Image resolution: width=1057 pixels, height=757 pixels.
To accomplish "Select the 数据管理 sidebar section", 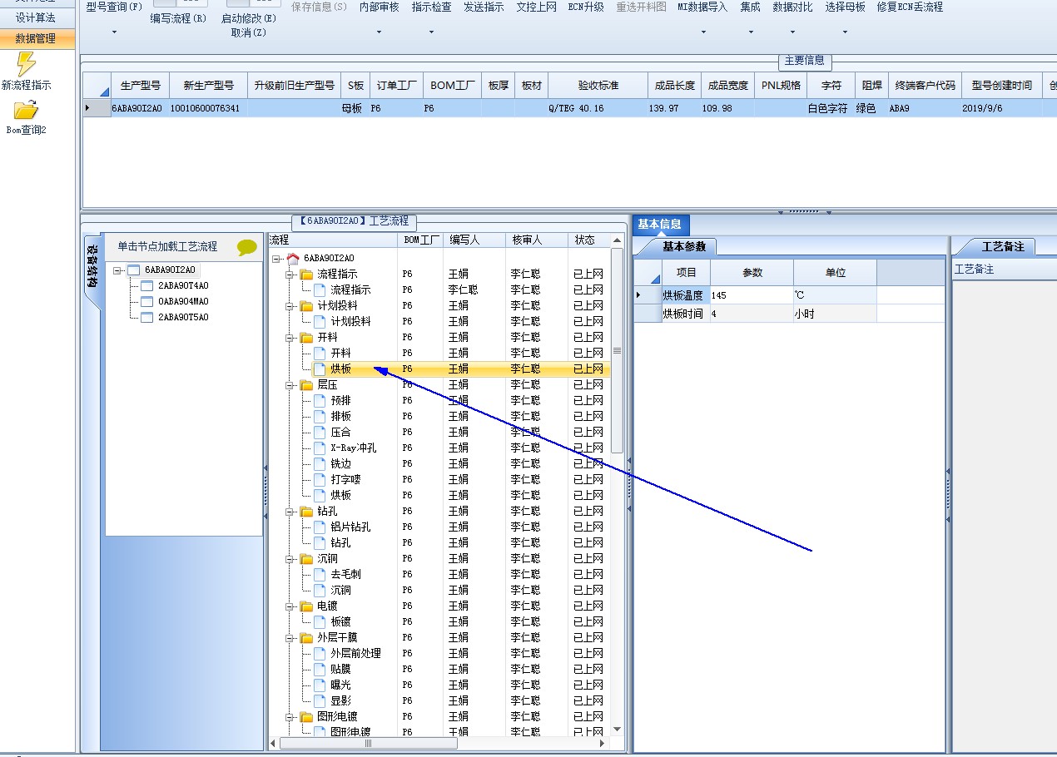I will tap(37, 38).
